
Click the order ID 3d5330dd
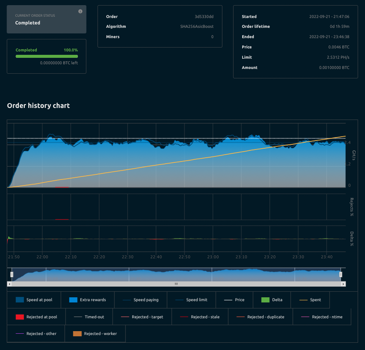click(x=204, y=17)
